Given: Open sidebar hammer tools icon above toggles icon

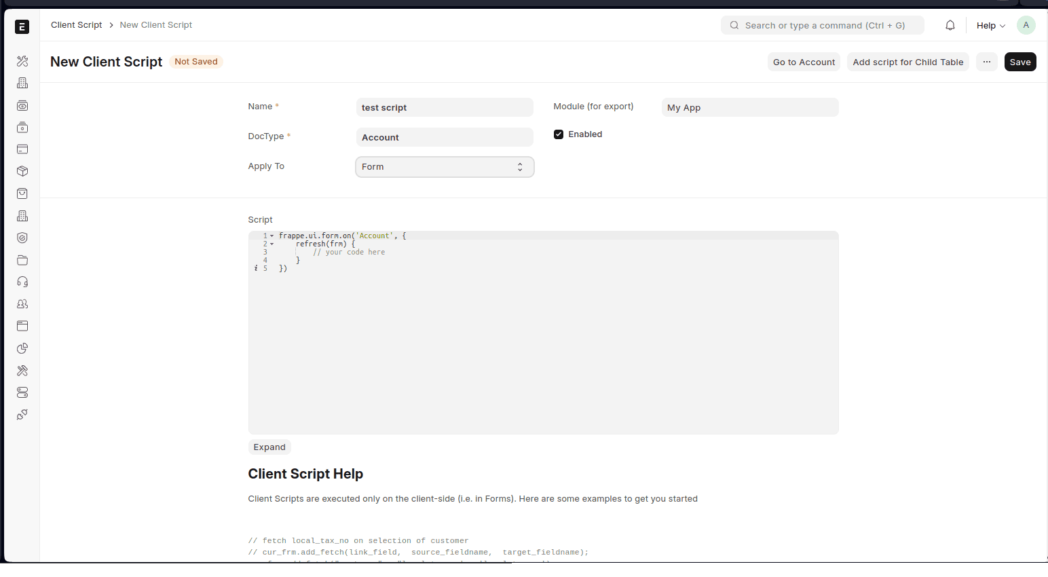Looking at the screenshot, I should pos(22,371).
